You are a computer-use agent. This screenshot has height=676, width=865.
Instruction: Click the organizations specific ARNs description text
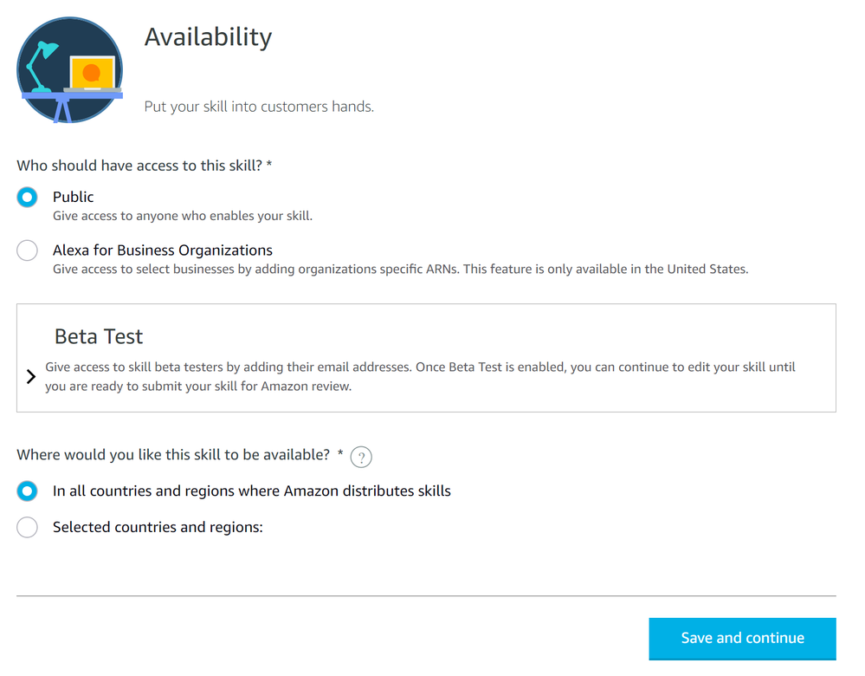(x=400, y=269)
